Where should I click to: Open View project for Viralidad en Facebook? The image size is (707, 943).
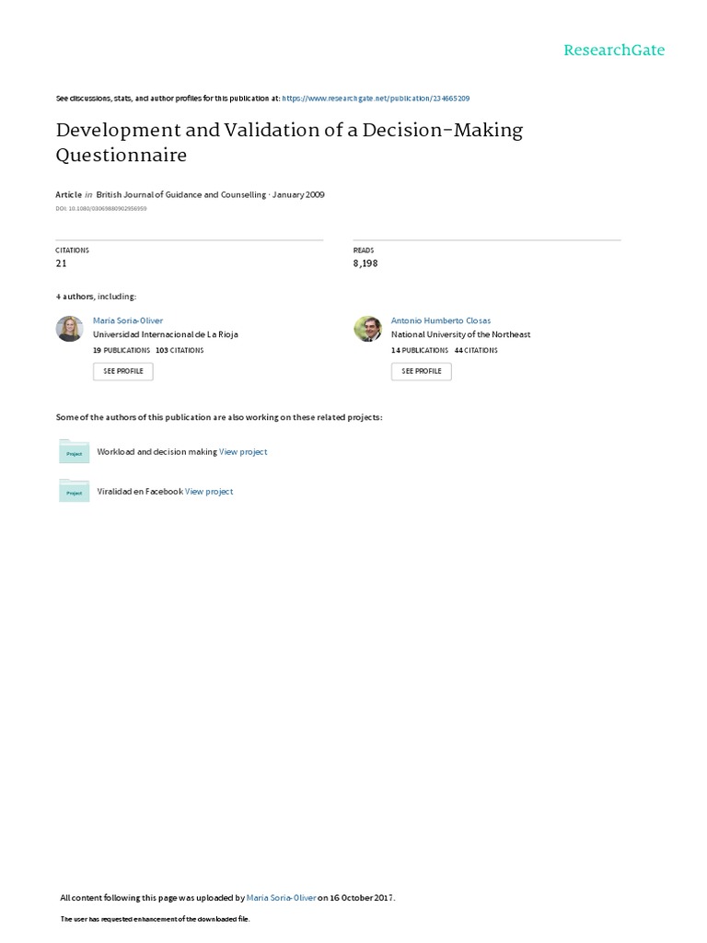[209, 492]
